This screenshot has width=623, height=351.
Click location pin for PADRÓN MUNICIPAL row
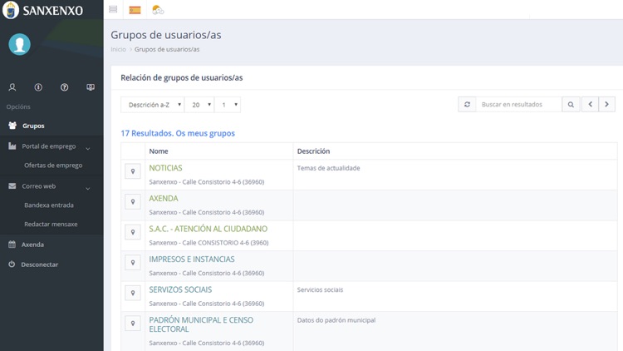tap(133, 324)
